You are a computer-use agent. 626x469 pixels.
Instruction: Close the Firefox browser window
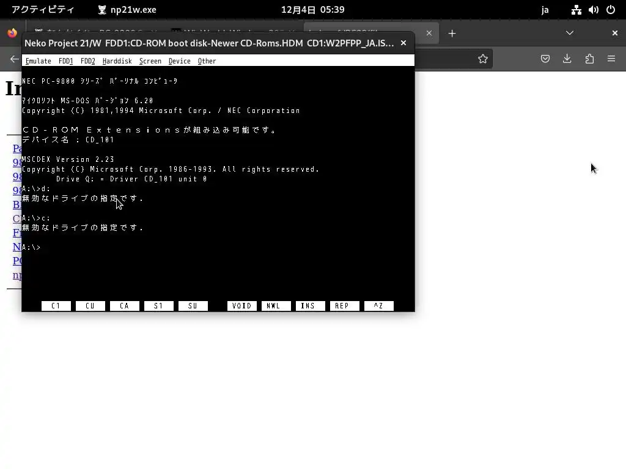(x=615, y=33)
